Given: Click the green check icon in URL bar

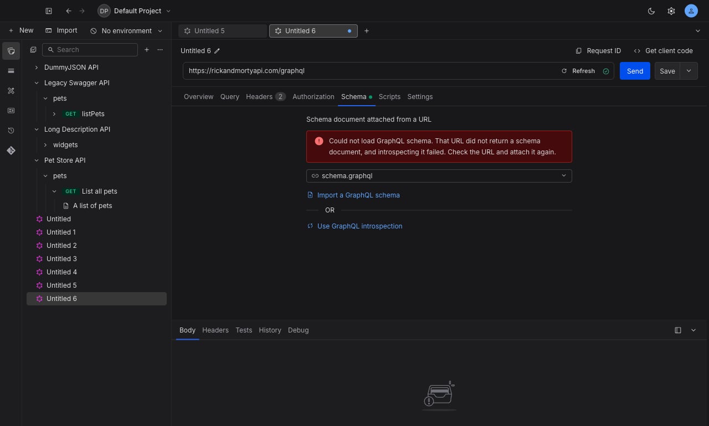Looking at the screenshot, I should tap(606, 71).
